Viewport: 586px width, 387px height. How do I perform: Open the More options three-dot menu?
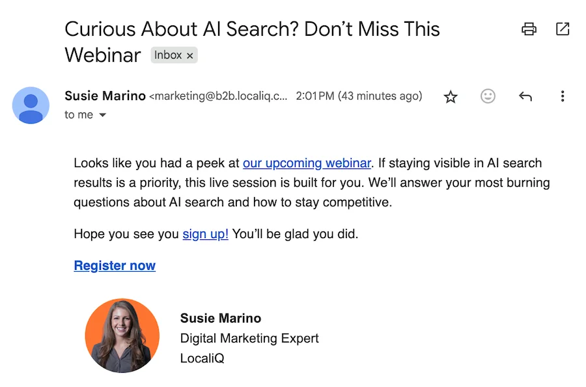click(563, 96)
